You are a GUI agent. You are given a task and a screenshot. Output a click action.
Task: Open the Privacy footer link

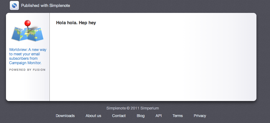[x=200, y=116]
